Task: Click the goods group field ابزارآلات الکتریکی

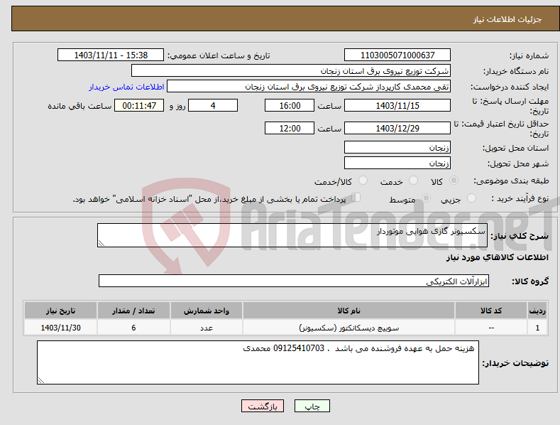Action: coord(294,281)
